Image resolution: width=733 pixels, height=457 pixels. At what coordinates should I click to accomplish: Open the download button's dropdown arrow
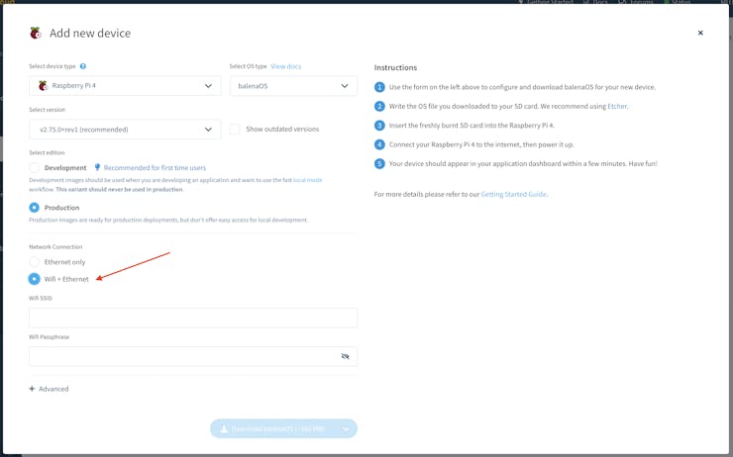coord(346,429)
